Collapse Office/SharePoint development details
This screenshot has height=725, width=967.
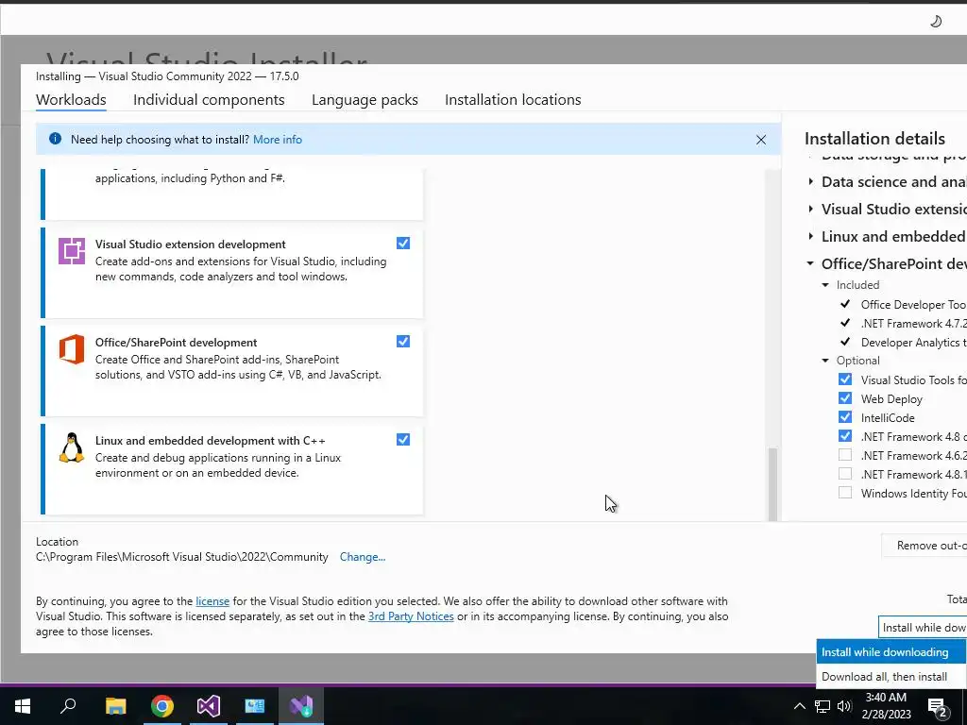810,263
